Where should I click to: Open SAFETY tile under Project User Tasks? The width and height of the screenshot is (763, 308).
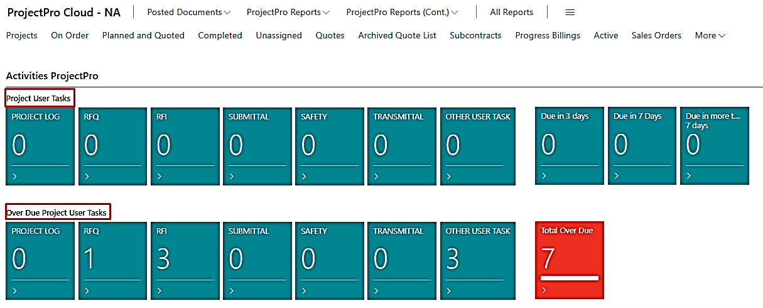(330, 146)
